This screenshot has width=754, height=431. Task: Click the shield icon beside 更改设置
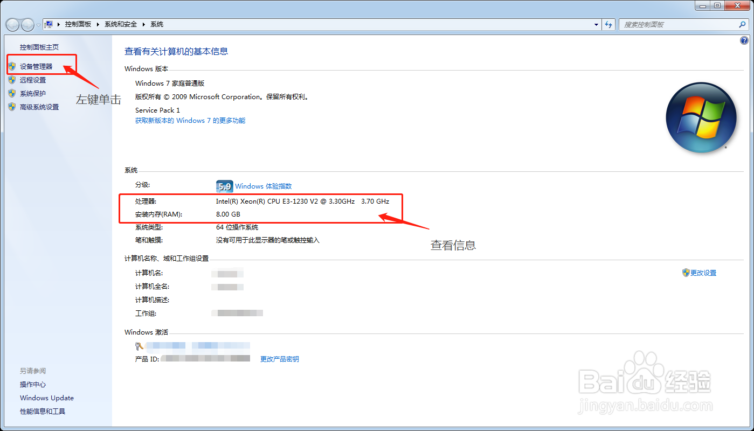686,273
